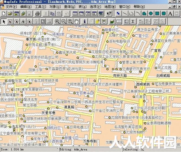Choose the Radius Select tool
This screenshot has width=181, height=152.
(16, 21)
